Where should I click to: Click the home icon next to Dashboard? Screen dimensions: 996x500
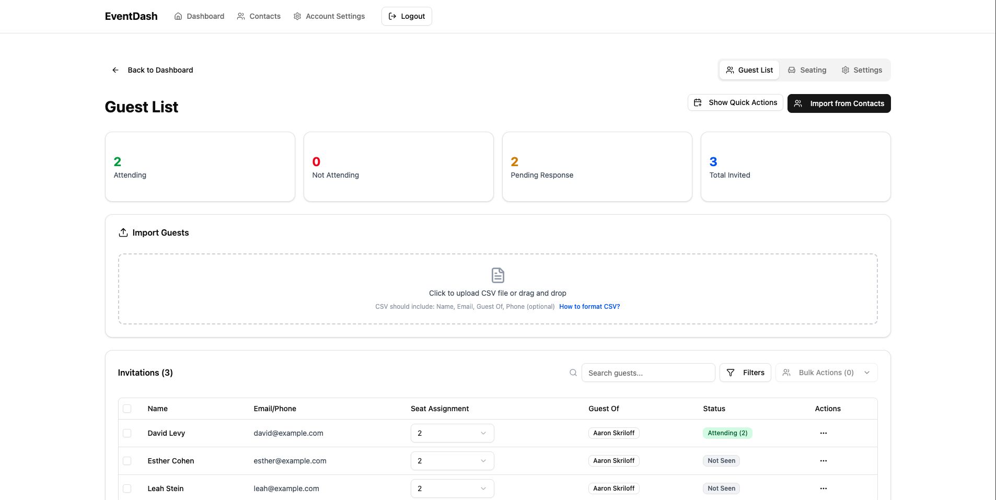178,16
